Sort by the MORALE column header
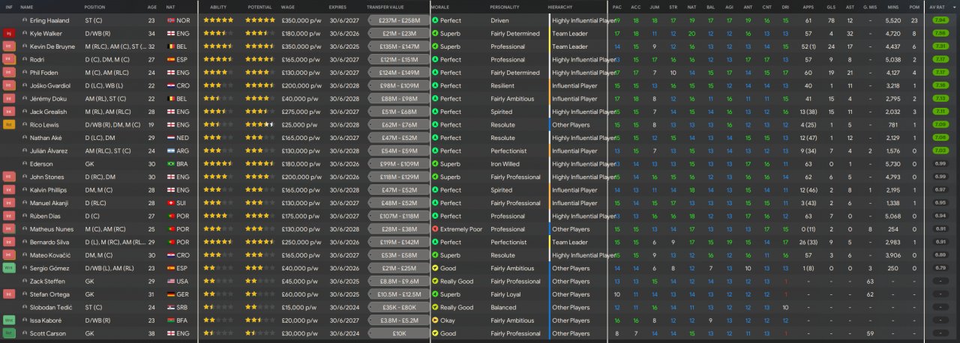The height and width of the screenshot is (343, 960). pos(440,7)
